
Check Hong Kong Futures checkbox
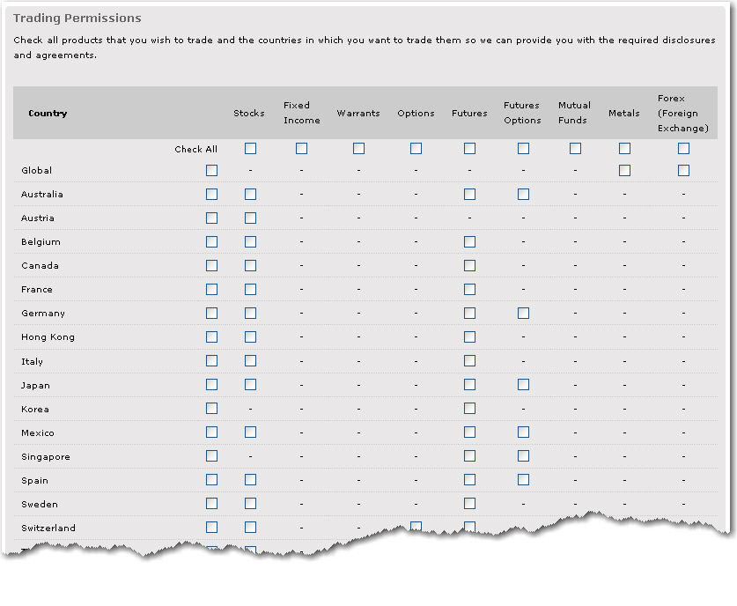click(x=469, y=337)
